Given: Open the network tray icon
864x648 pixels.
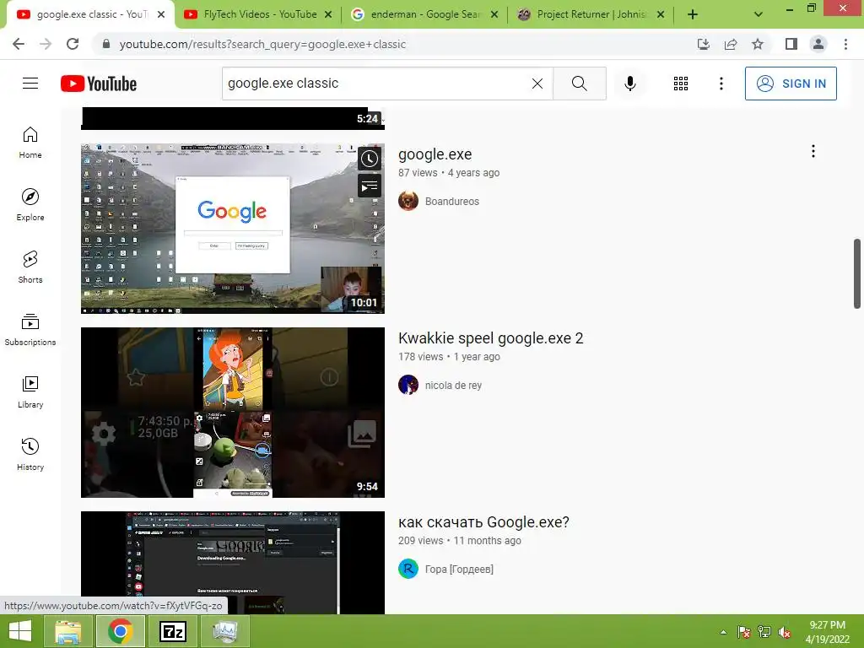Looking at the screenshot, I should point(764,632).
